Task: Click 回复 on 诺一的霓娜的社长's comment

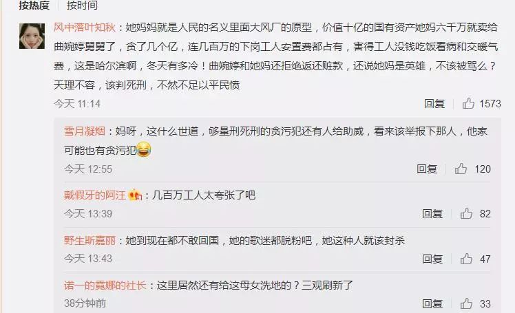Action: pos(432,304)
